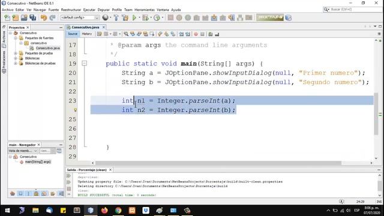The image size is (384, 216).
Task: Click the editor Last Edit icon
Action: click(x=99, y=34)
